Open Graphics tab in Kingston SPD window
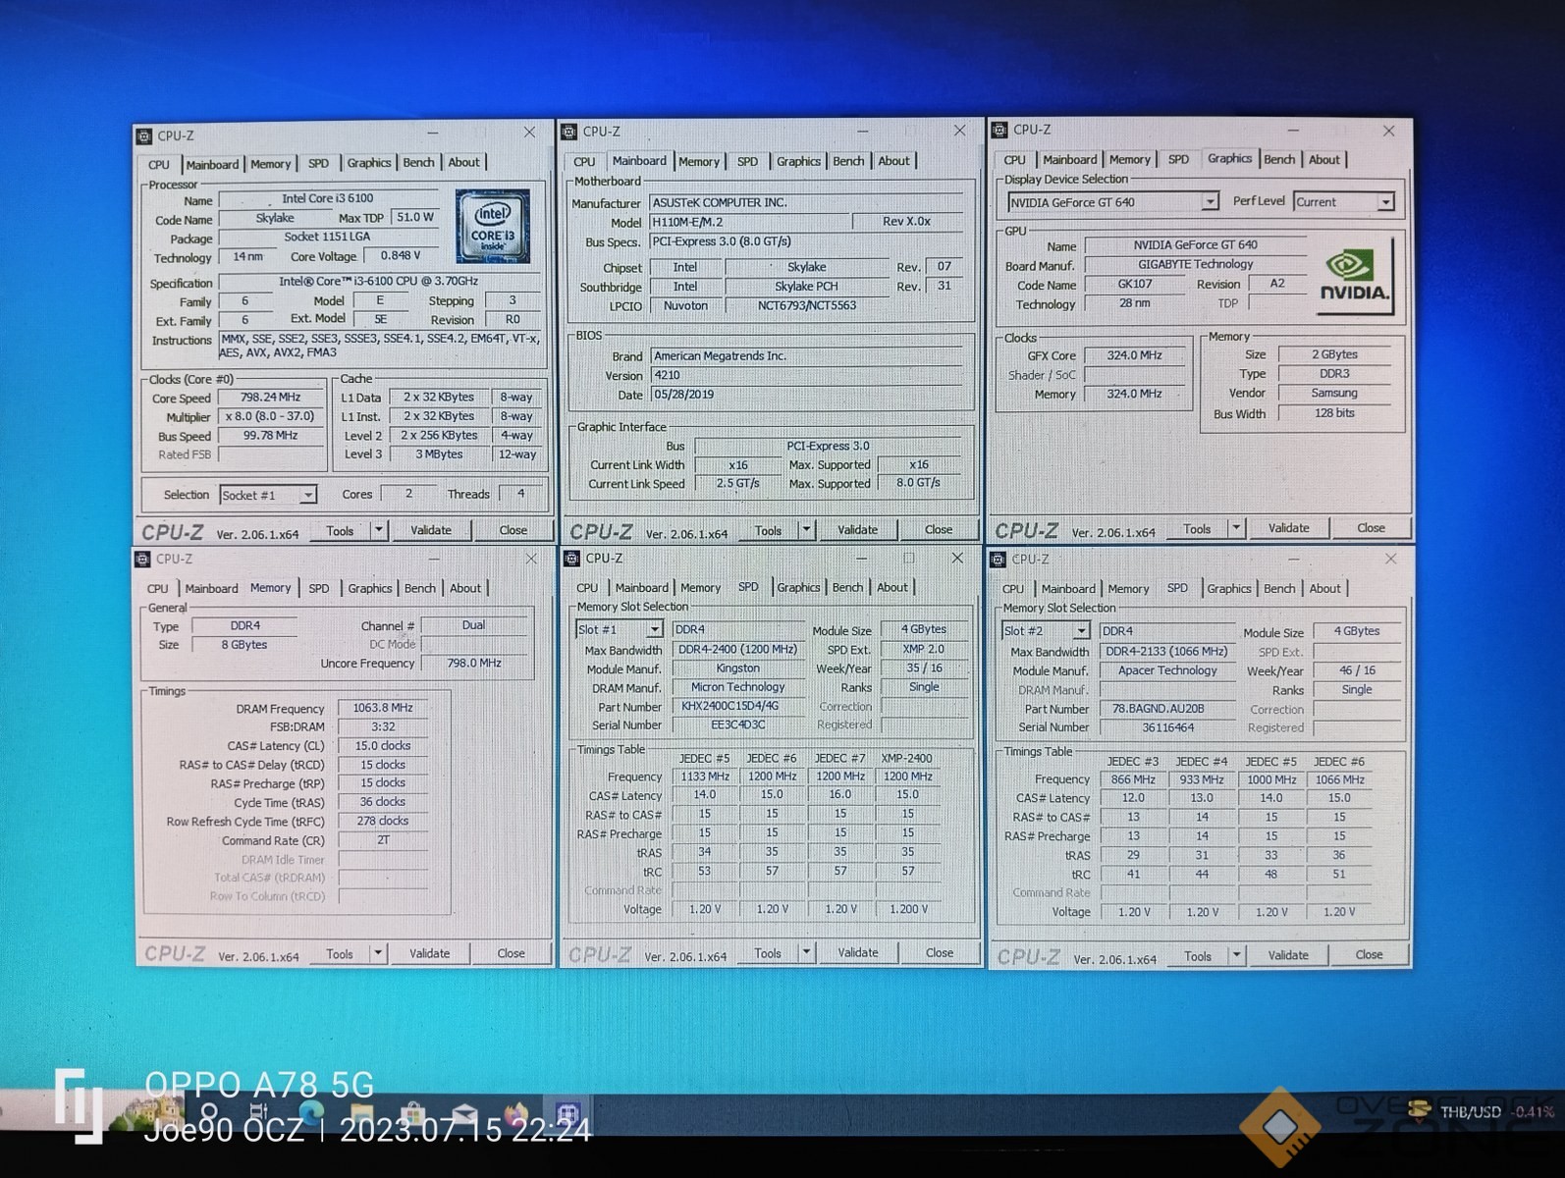This screenshot has height=1178, width=1565. [798, 588]
